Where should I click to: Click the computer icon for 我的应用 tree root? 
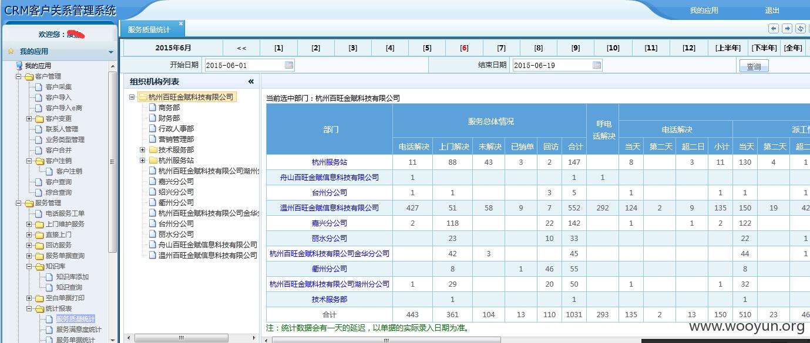pyautogui.click(x=19, y=66)
